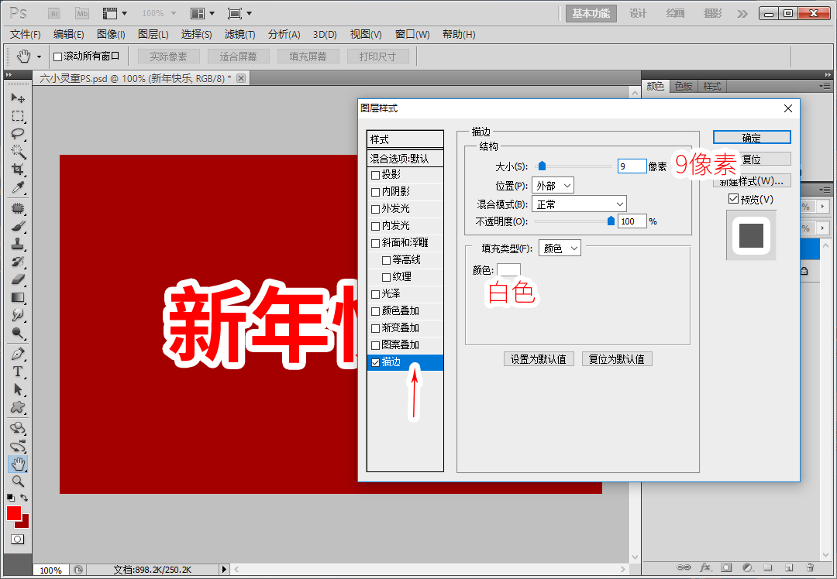Select the Path Selection tool

pos(18,389)
